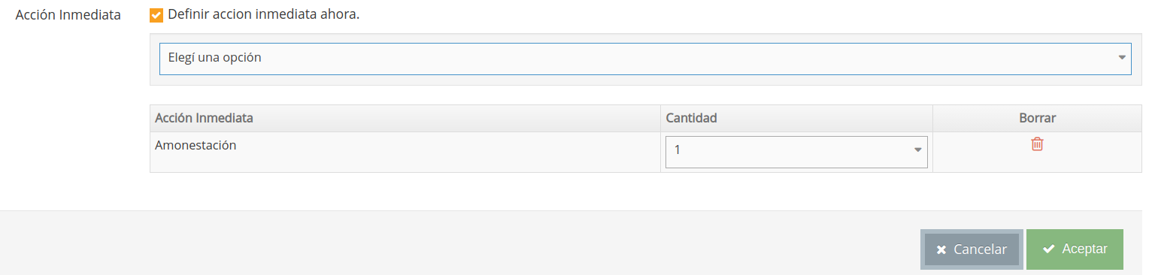This screenshot has height=275, width=1149.
Task: Click the arrow of 'Elegí una opción' selector
Action: pos(1121,58)
